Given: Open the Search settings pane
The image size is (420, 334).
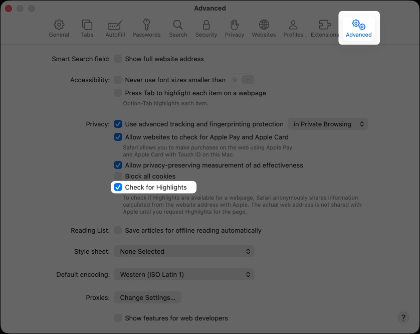Looking at the screenshot, I should pos(177,29).
